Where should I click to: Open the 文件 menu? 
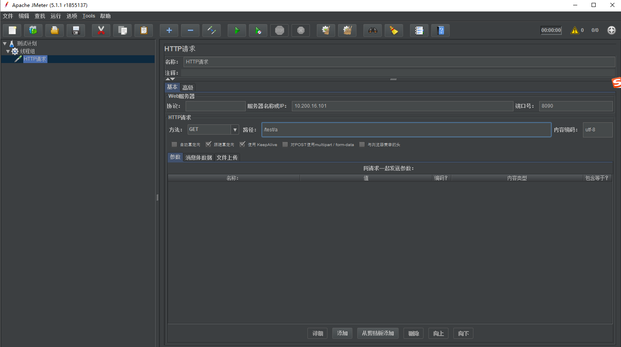pos(8,16)
